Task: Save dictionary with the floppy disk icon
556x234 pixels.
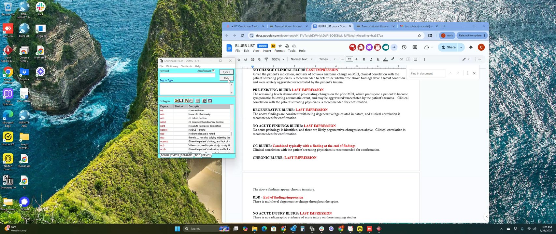Action: click(x=181, y=101)
